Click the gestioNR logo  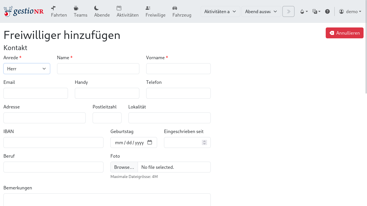[x=24, y=11]
